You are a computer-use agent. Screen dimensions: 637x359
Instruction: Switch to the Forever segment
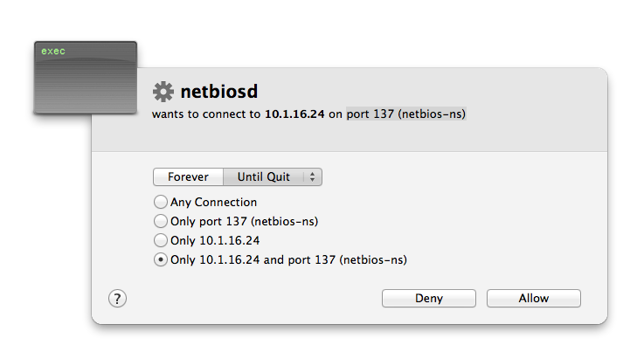click(x=188, y=177)
